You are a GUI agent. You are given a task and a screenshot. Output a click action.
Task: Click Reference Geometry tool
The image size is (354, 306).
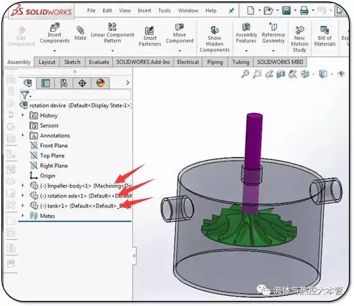click(x=273, y=33)
